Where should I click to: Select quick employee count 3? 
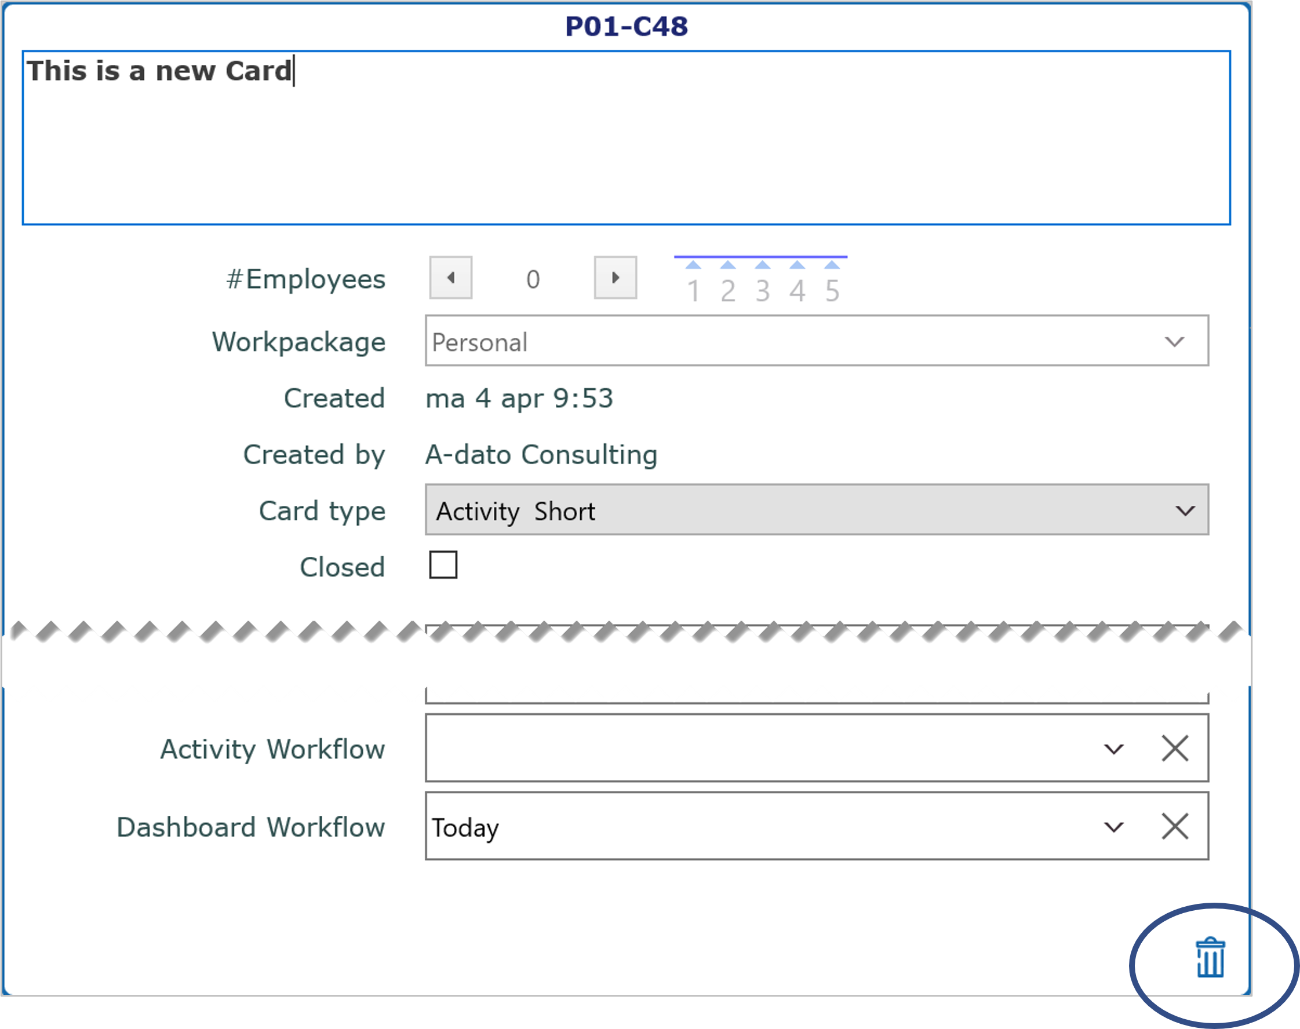click(763, 283)
